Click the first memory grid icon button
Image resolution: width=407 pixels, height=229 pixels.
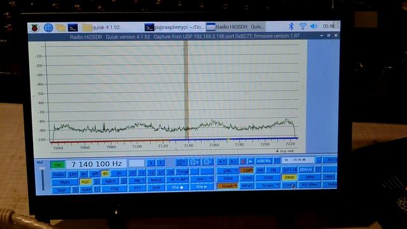(x=181, y=162)
